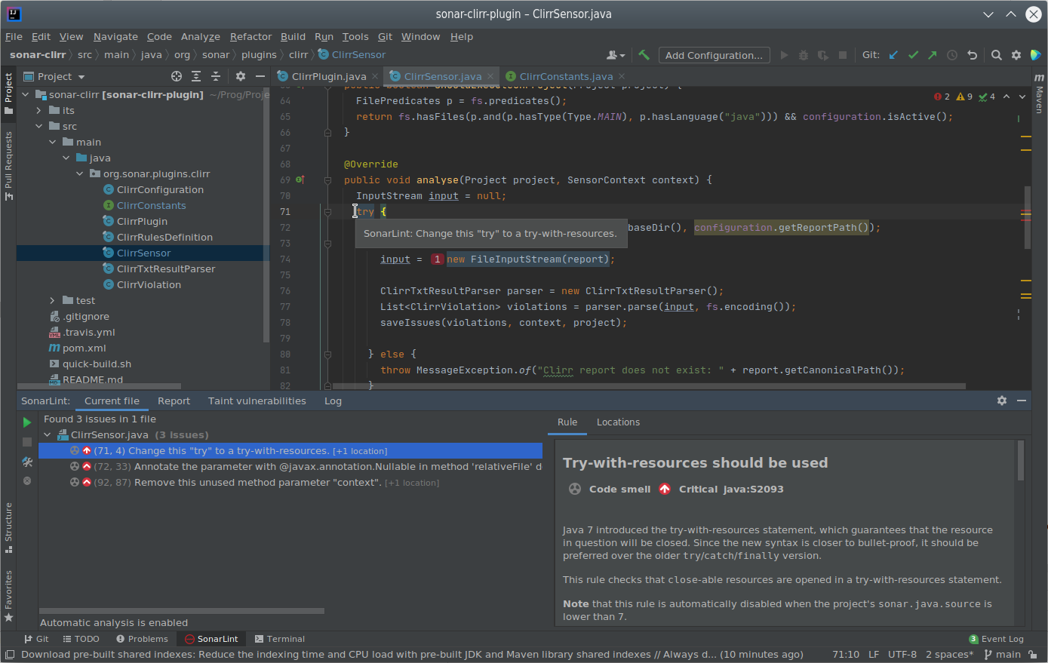Open SonarLint panel settings gear

(1001, 401)
